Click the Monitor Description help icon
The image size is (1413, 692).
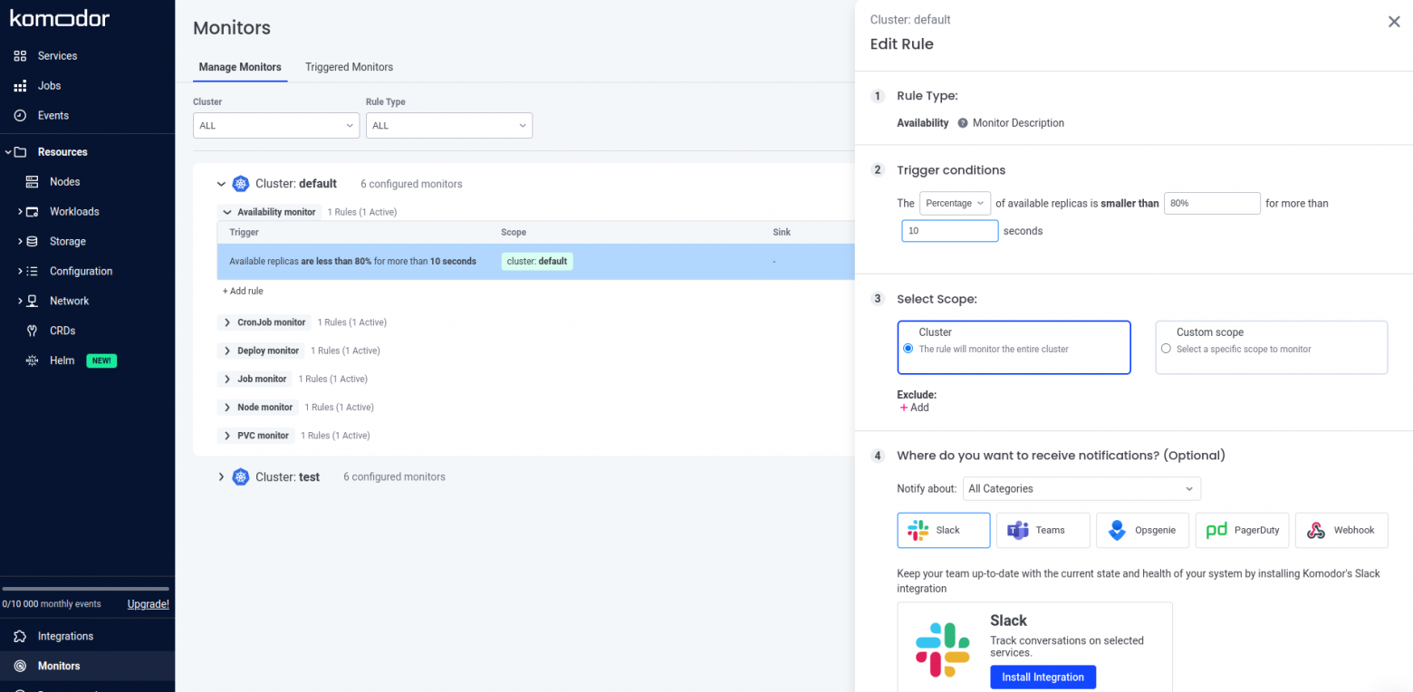(x=963, y=123)
